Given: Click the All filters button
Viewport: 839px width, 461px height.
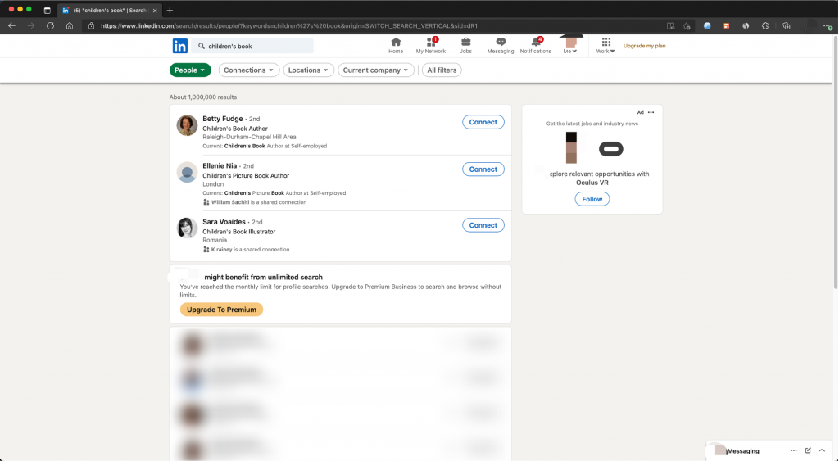Looking at the screenshot, I should [x=442, y=70].
